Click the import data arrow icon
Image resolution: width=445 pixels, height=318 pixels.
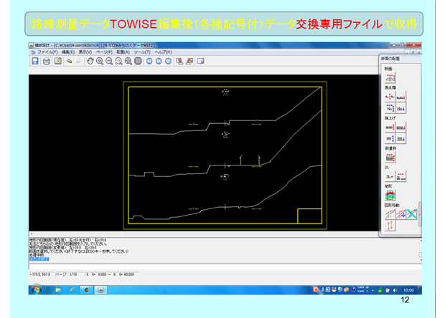(x=179, y=61)
